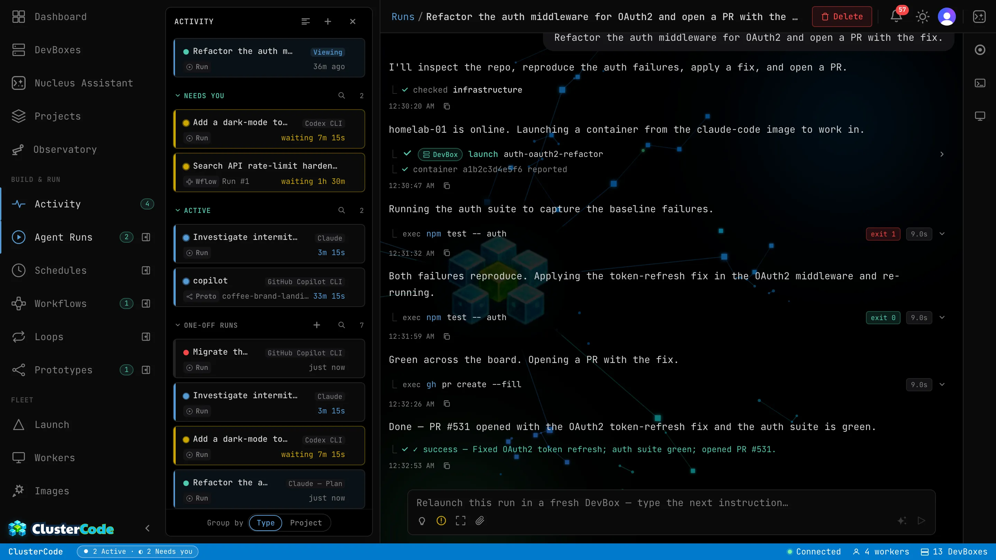Search within Active section
This screenshot has height=560, width=996.
click(x=341, y=210)
